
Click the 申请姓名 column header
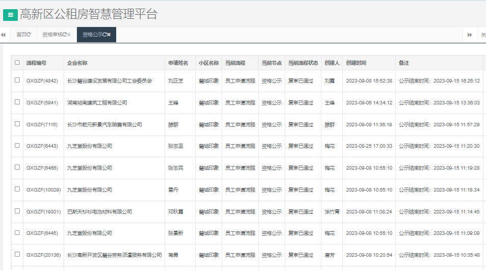[178, 63]
